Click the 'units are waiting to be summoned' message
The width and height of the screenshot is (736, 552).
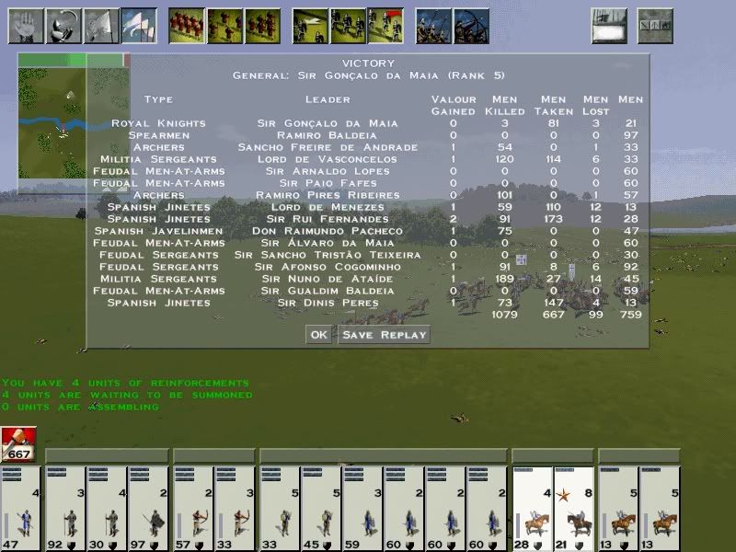point(127,396)
